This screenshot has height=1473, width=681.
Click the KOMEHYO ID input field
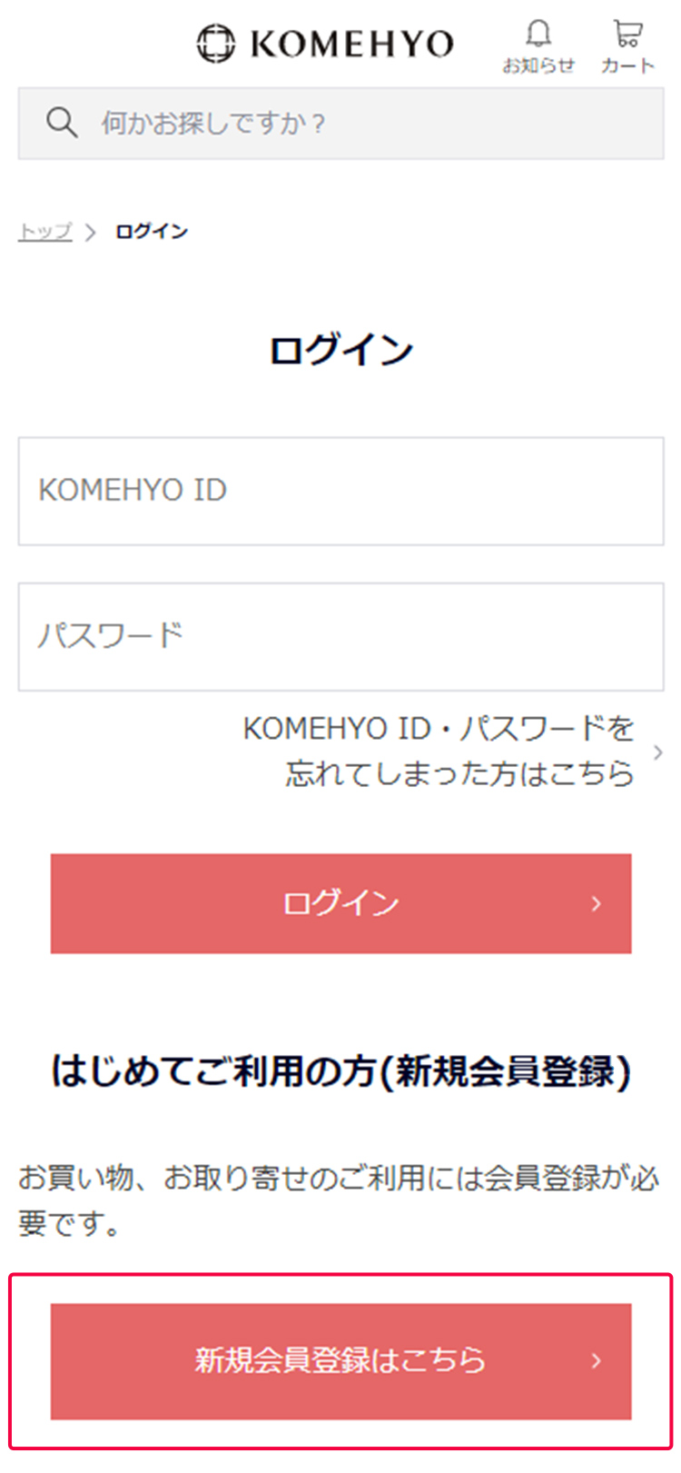[340, 492]
